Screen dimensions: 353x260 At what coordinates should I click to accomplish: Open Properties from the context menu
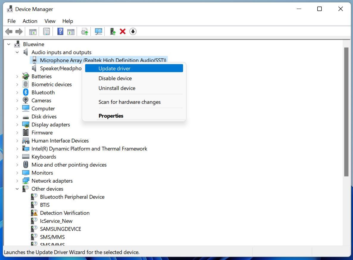pyautogui.click(x=134, y=116)
